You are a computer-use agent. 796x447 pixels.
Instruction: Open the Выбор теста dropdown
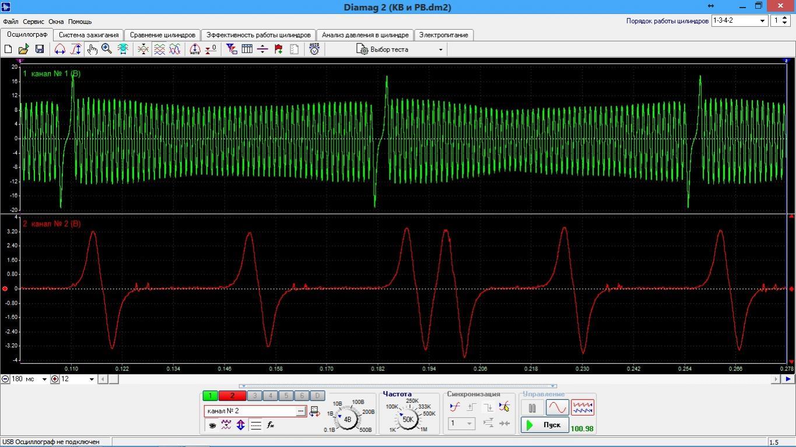[x=400, y=50]
